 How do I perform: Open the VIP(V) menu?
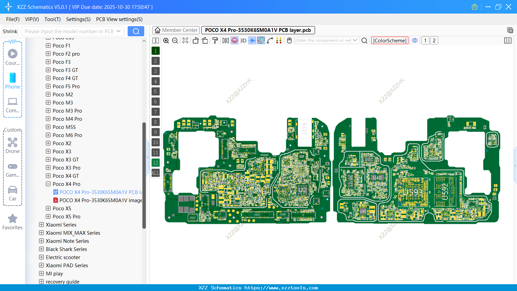[x=32, y=19]
